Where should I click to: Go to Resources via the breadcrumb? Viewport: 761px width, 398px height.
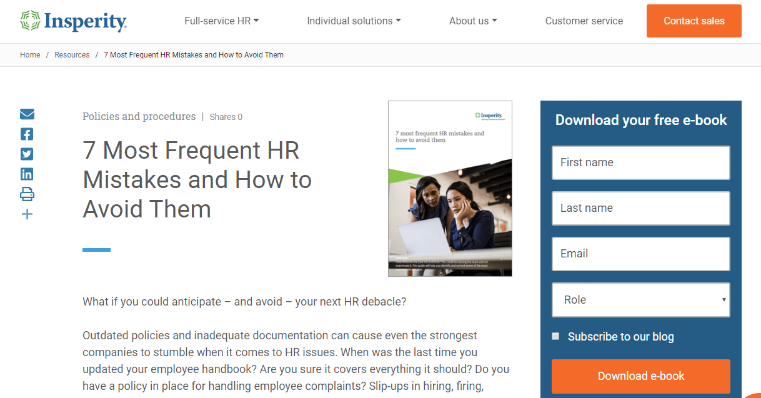tap(72, 55)
